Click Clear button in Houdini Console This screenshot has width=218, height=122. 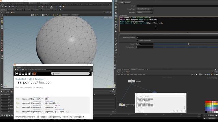point(174,111)
